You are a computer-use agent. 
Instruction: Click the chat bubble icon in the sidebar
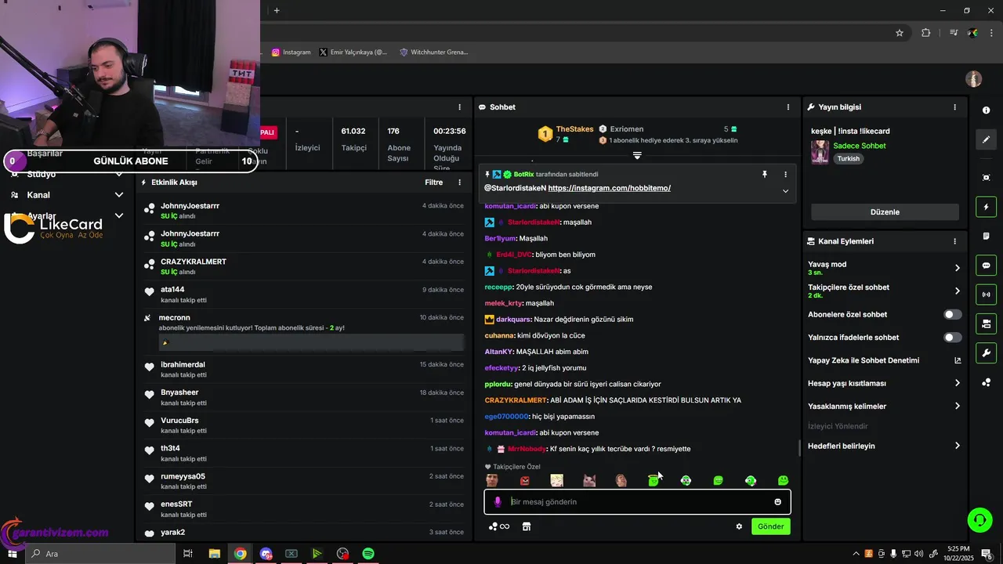[x=986, y=266]
